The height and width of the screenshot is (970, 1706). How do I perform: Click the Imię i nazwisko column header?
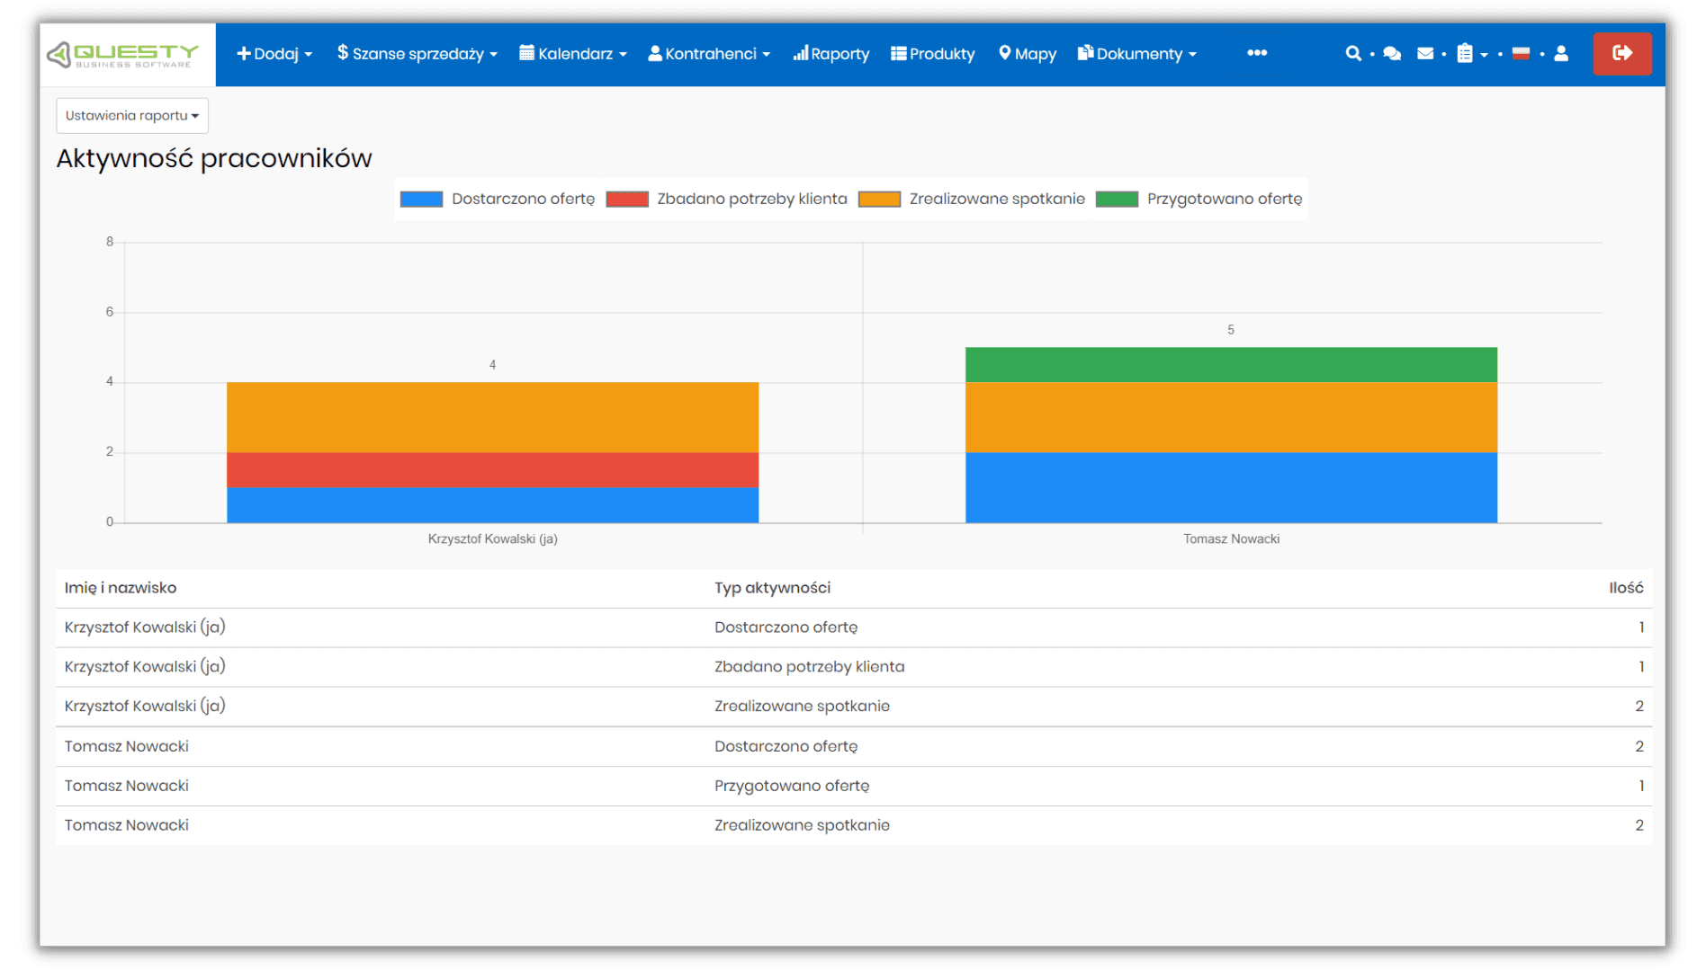pos(121,588)
